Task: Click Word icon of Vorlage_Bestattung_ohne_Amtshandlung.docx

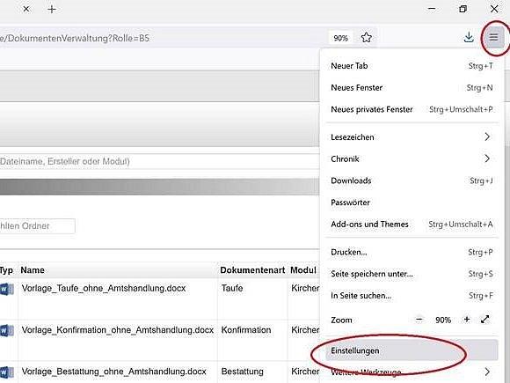Action: (7, 372)
